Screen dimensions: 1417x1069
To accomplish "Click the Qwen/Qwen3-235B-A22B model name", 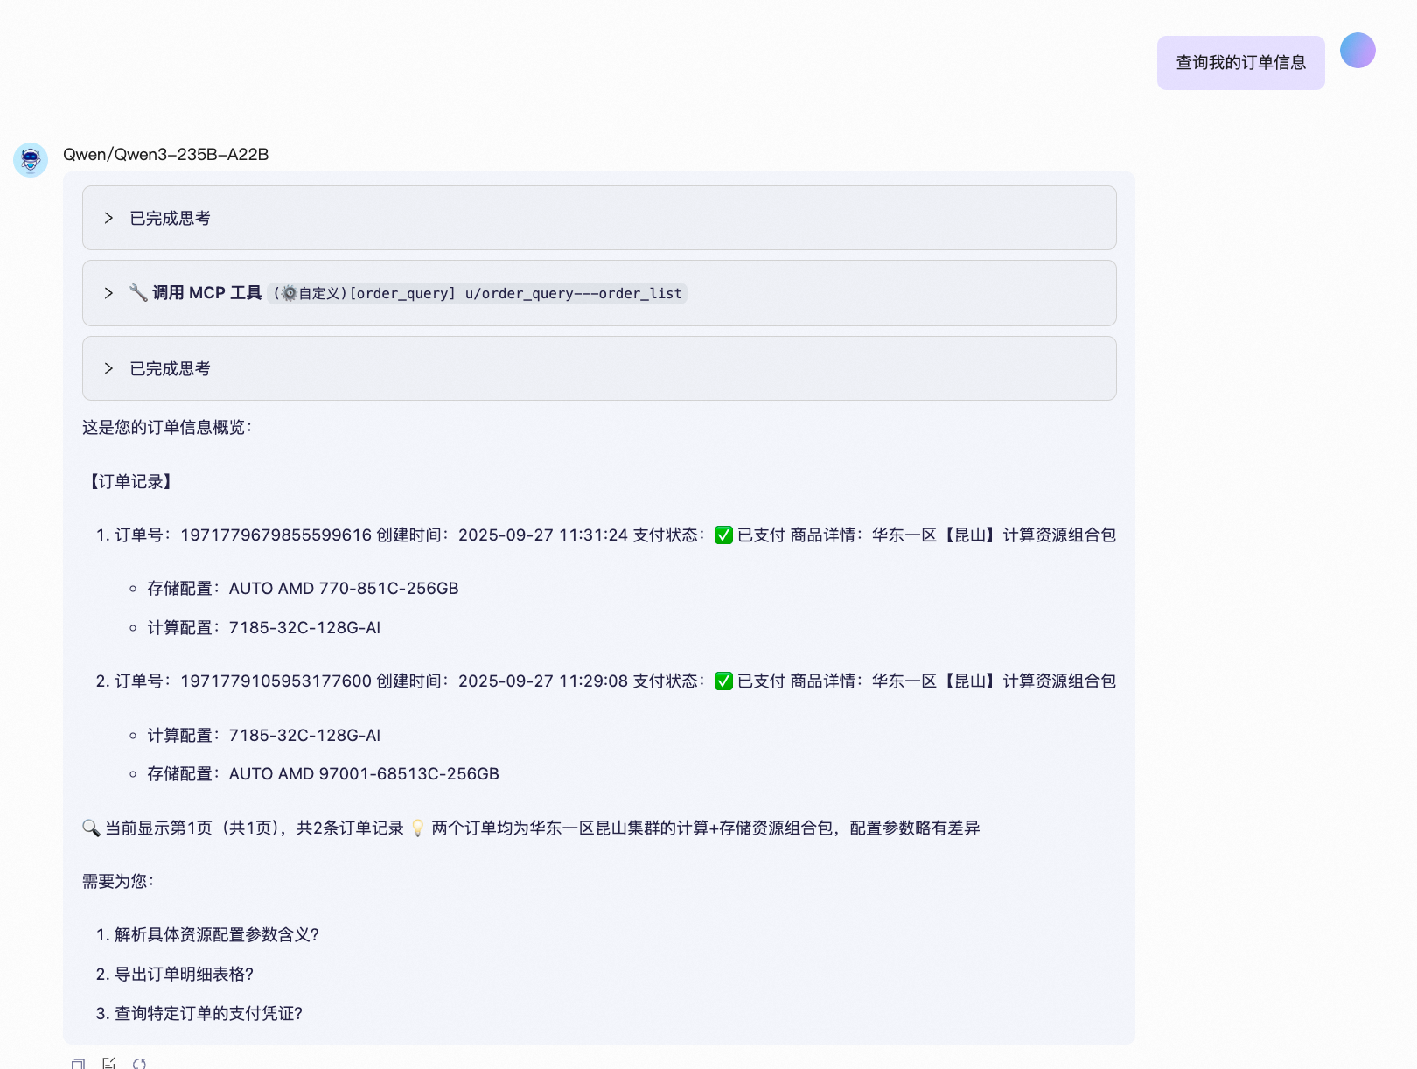I will (x=165, y=155).
